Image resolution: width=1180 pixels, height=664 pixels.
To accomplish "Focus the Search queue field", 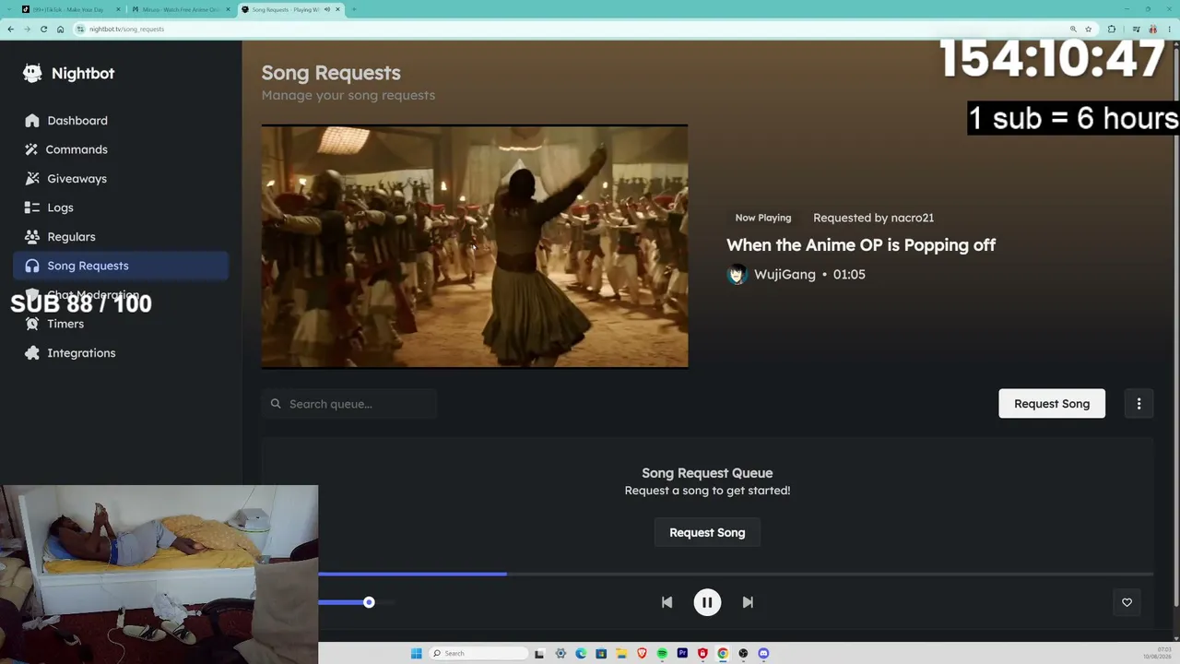I will [348, 404].
